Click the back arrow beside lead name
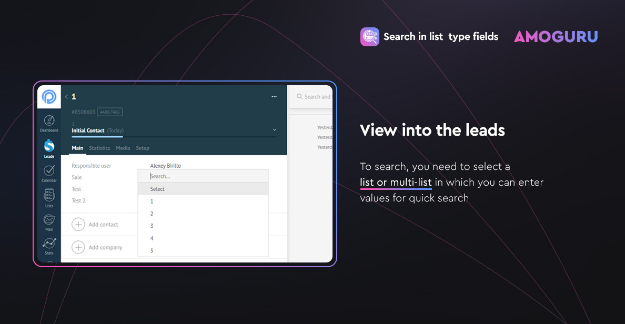Image resolution: width=625 pixels, height=324 pixels. point(66,97)
